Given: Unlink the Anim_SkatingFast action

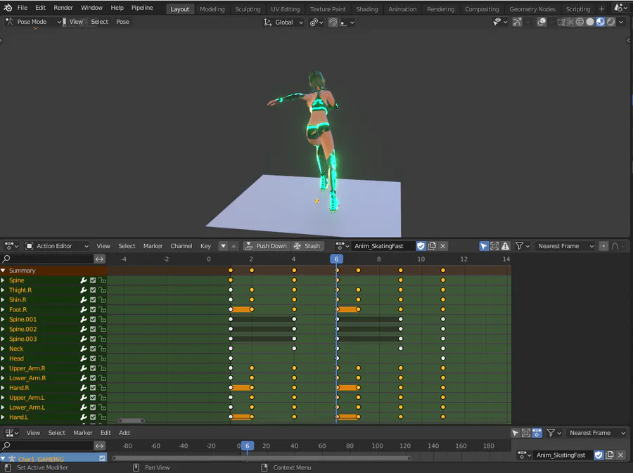Looking at the screenshot, I should click(443, 245).
